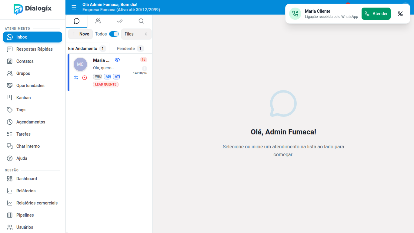The height and width of the screenshot is (233, 414).
Task: Select the Em Andamento tab
Action: coord(87,49)
